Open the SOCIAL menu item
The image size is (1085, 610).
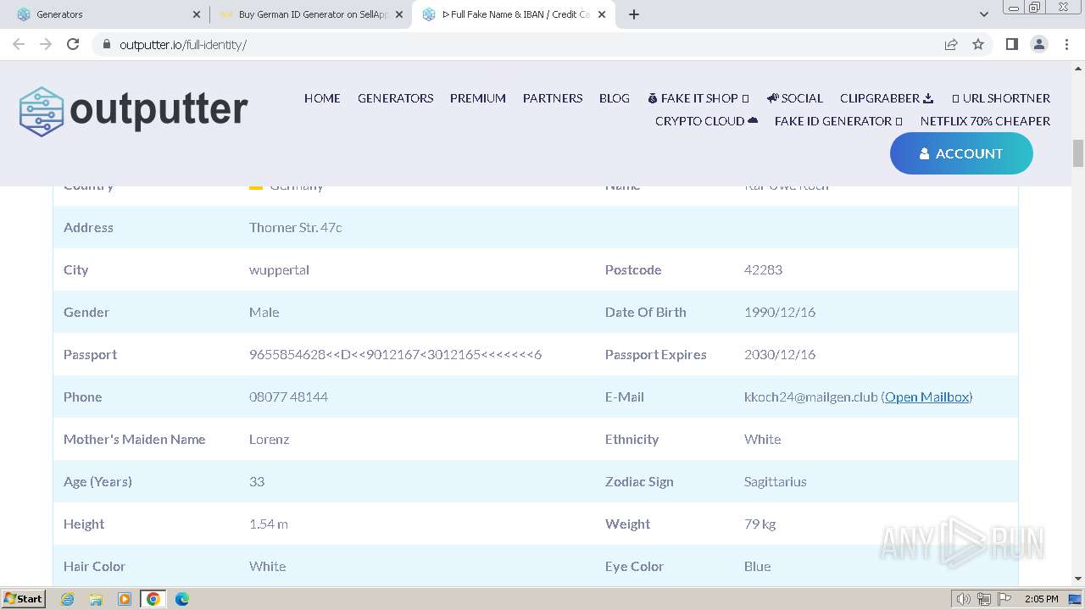pos(795,98)
